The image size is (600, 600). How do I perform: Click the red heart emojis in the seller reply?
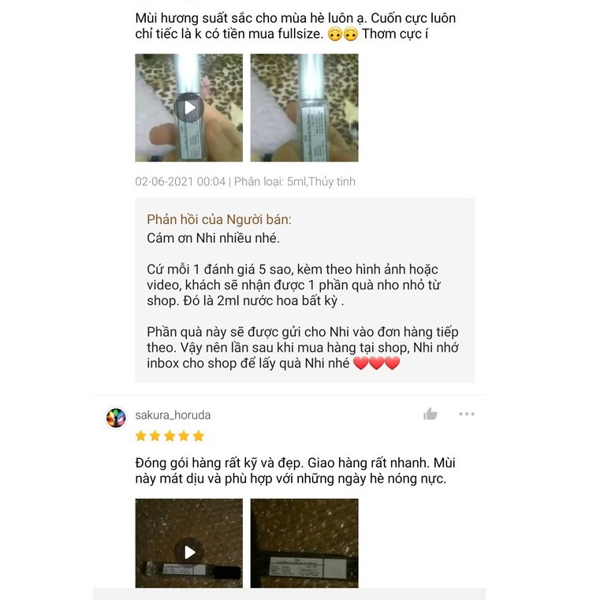click(376, 363)
